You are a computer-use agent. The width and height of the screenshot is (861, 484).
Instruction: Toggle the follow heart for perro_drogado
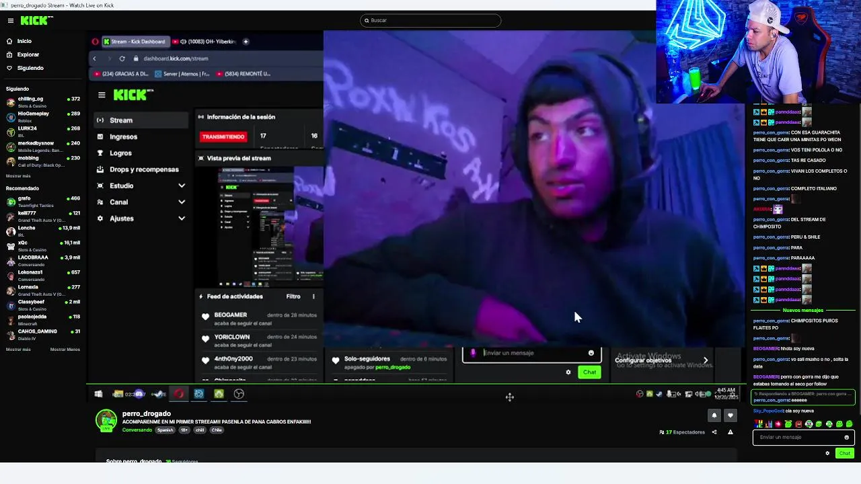point(731,415)
